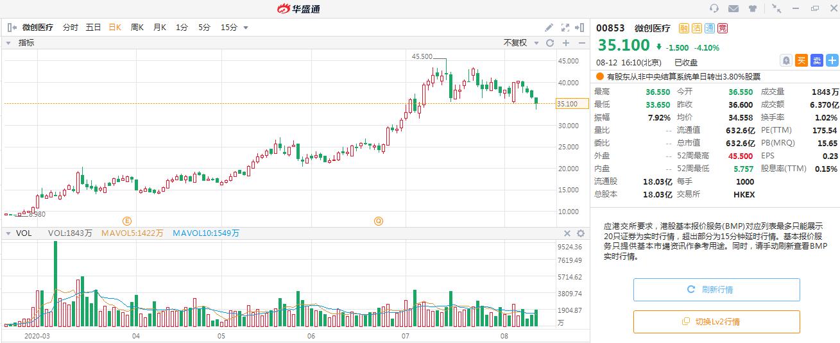The image size is (840, 343).
Task: Collapse the left panel toggle
Action: [12, 28]
